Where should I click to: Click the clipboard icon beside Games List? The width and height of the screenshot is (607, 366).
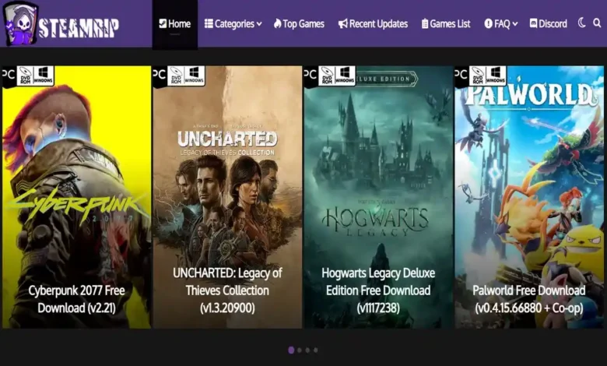coord(425,24)
